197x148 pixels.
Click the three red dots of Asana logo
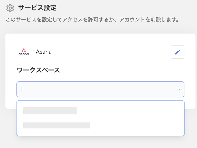pyautogui.click(x=24, y=50)
